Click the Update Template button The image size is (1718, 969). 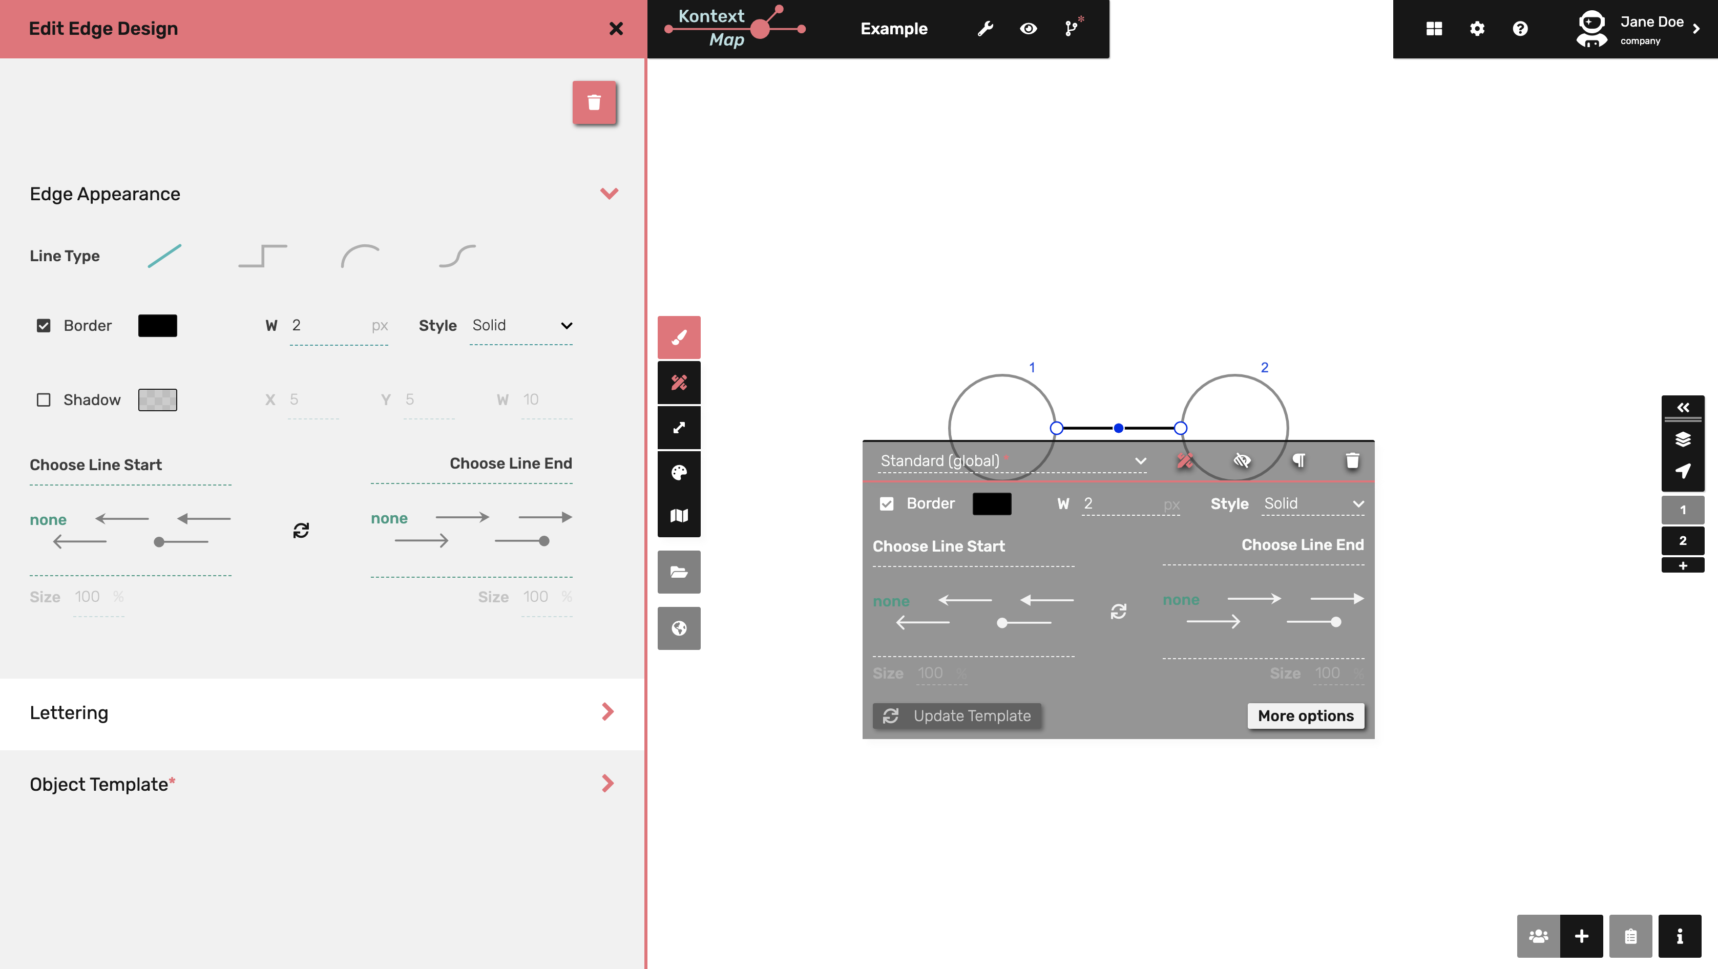coord(956,715)
